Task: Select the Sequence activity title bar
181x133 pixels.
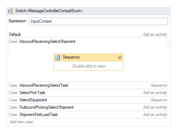Action: coord(88,57)
